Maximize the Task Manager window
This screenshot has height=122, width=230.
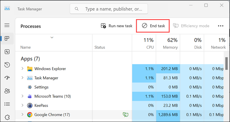click(206, 5)
